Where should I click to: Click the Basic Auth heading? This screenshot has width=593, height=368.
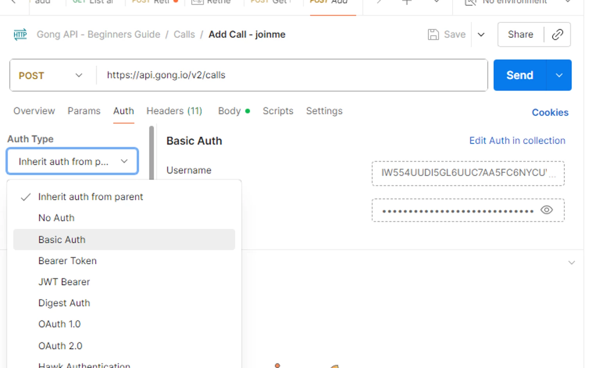click(194, 141)
